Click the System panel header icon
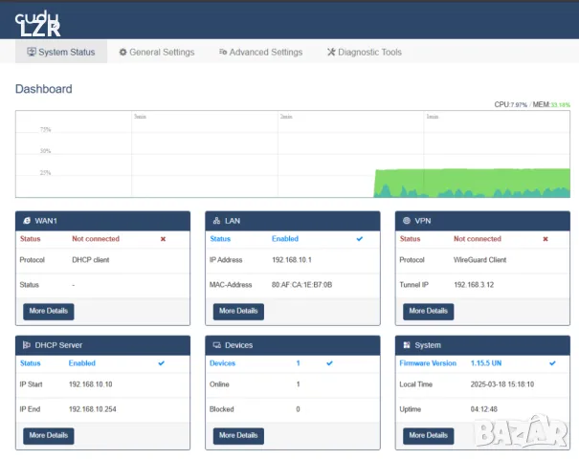This screenshot has width=579, height=459. click(x=407, y=344)
